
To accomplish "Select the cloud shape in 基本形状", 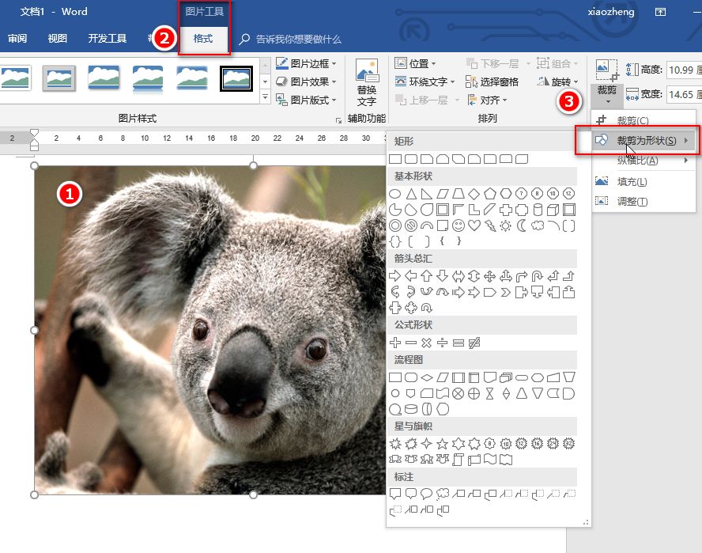I will click(538, 225).
